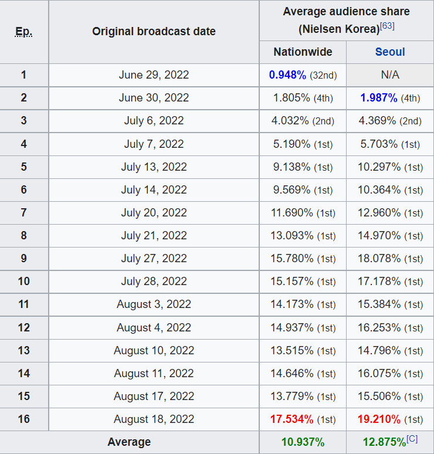Click the 15.780% nationwide rating
This screenshot has width=434, height=454.
(x=291, y=259)
